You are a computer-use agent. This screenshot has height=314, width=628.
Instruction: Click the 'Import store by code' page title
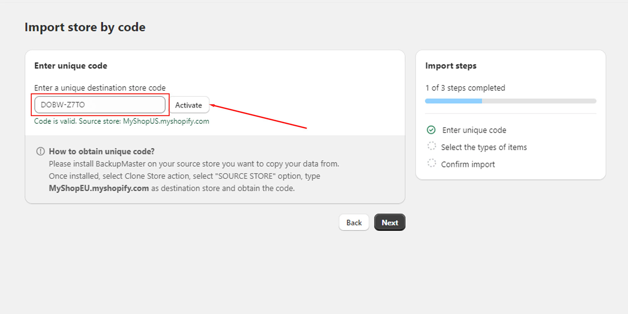tap(85, 27)
